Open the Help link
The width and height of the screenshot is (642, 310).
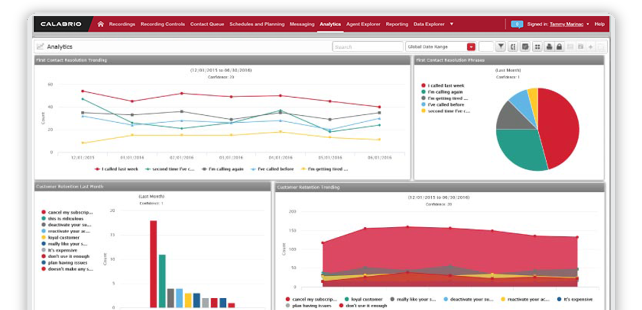point(599,24)
